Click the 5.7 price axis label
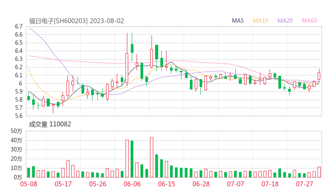Viewport: 326px width, 194px height. coord(19,108)
